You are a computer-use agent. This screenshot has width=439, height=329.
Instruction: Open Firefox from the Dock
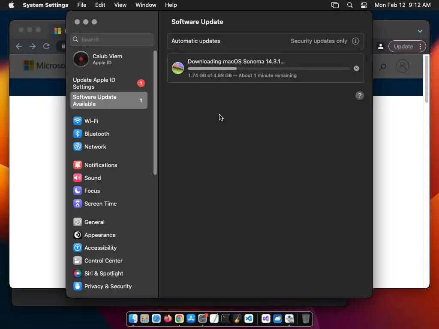click(168, 319)
